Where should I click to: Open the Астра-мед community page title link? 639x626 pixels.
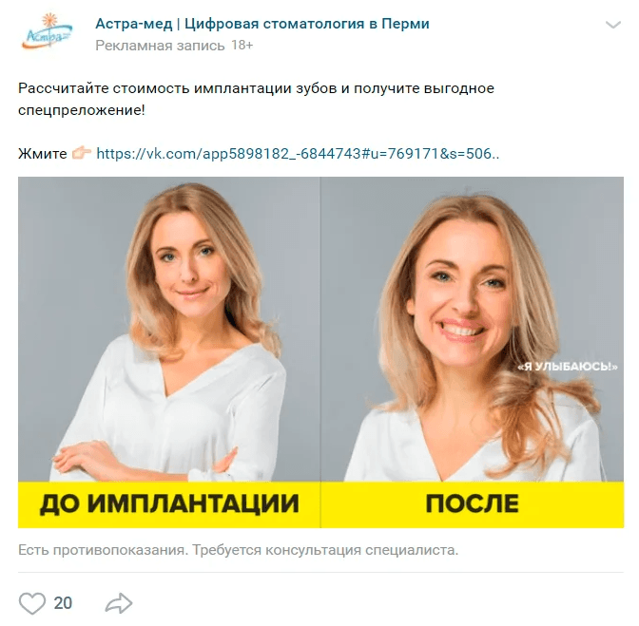(x=262, y=24)
